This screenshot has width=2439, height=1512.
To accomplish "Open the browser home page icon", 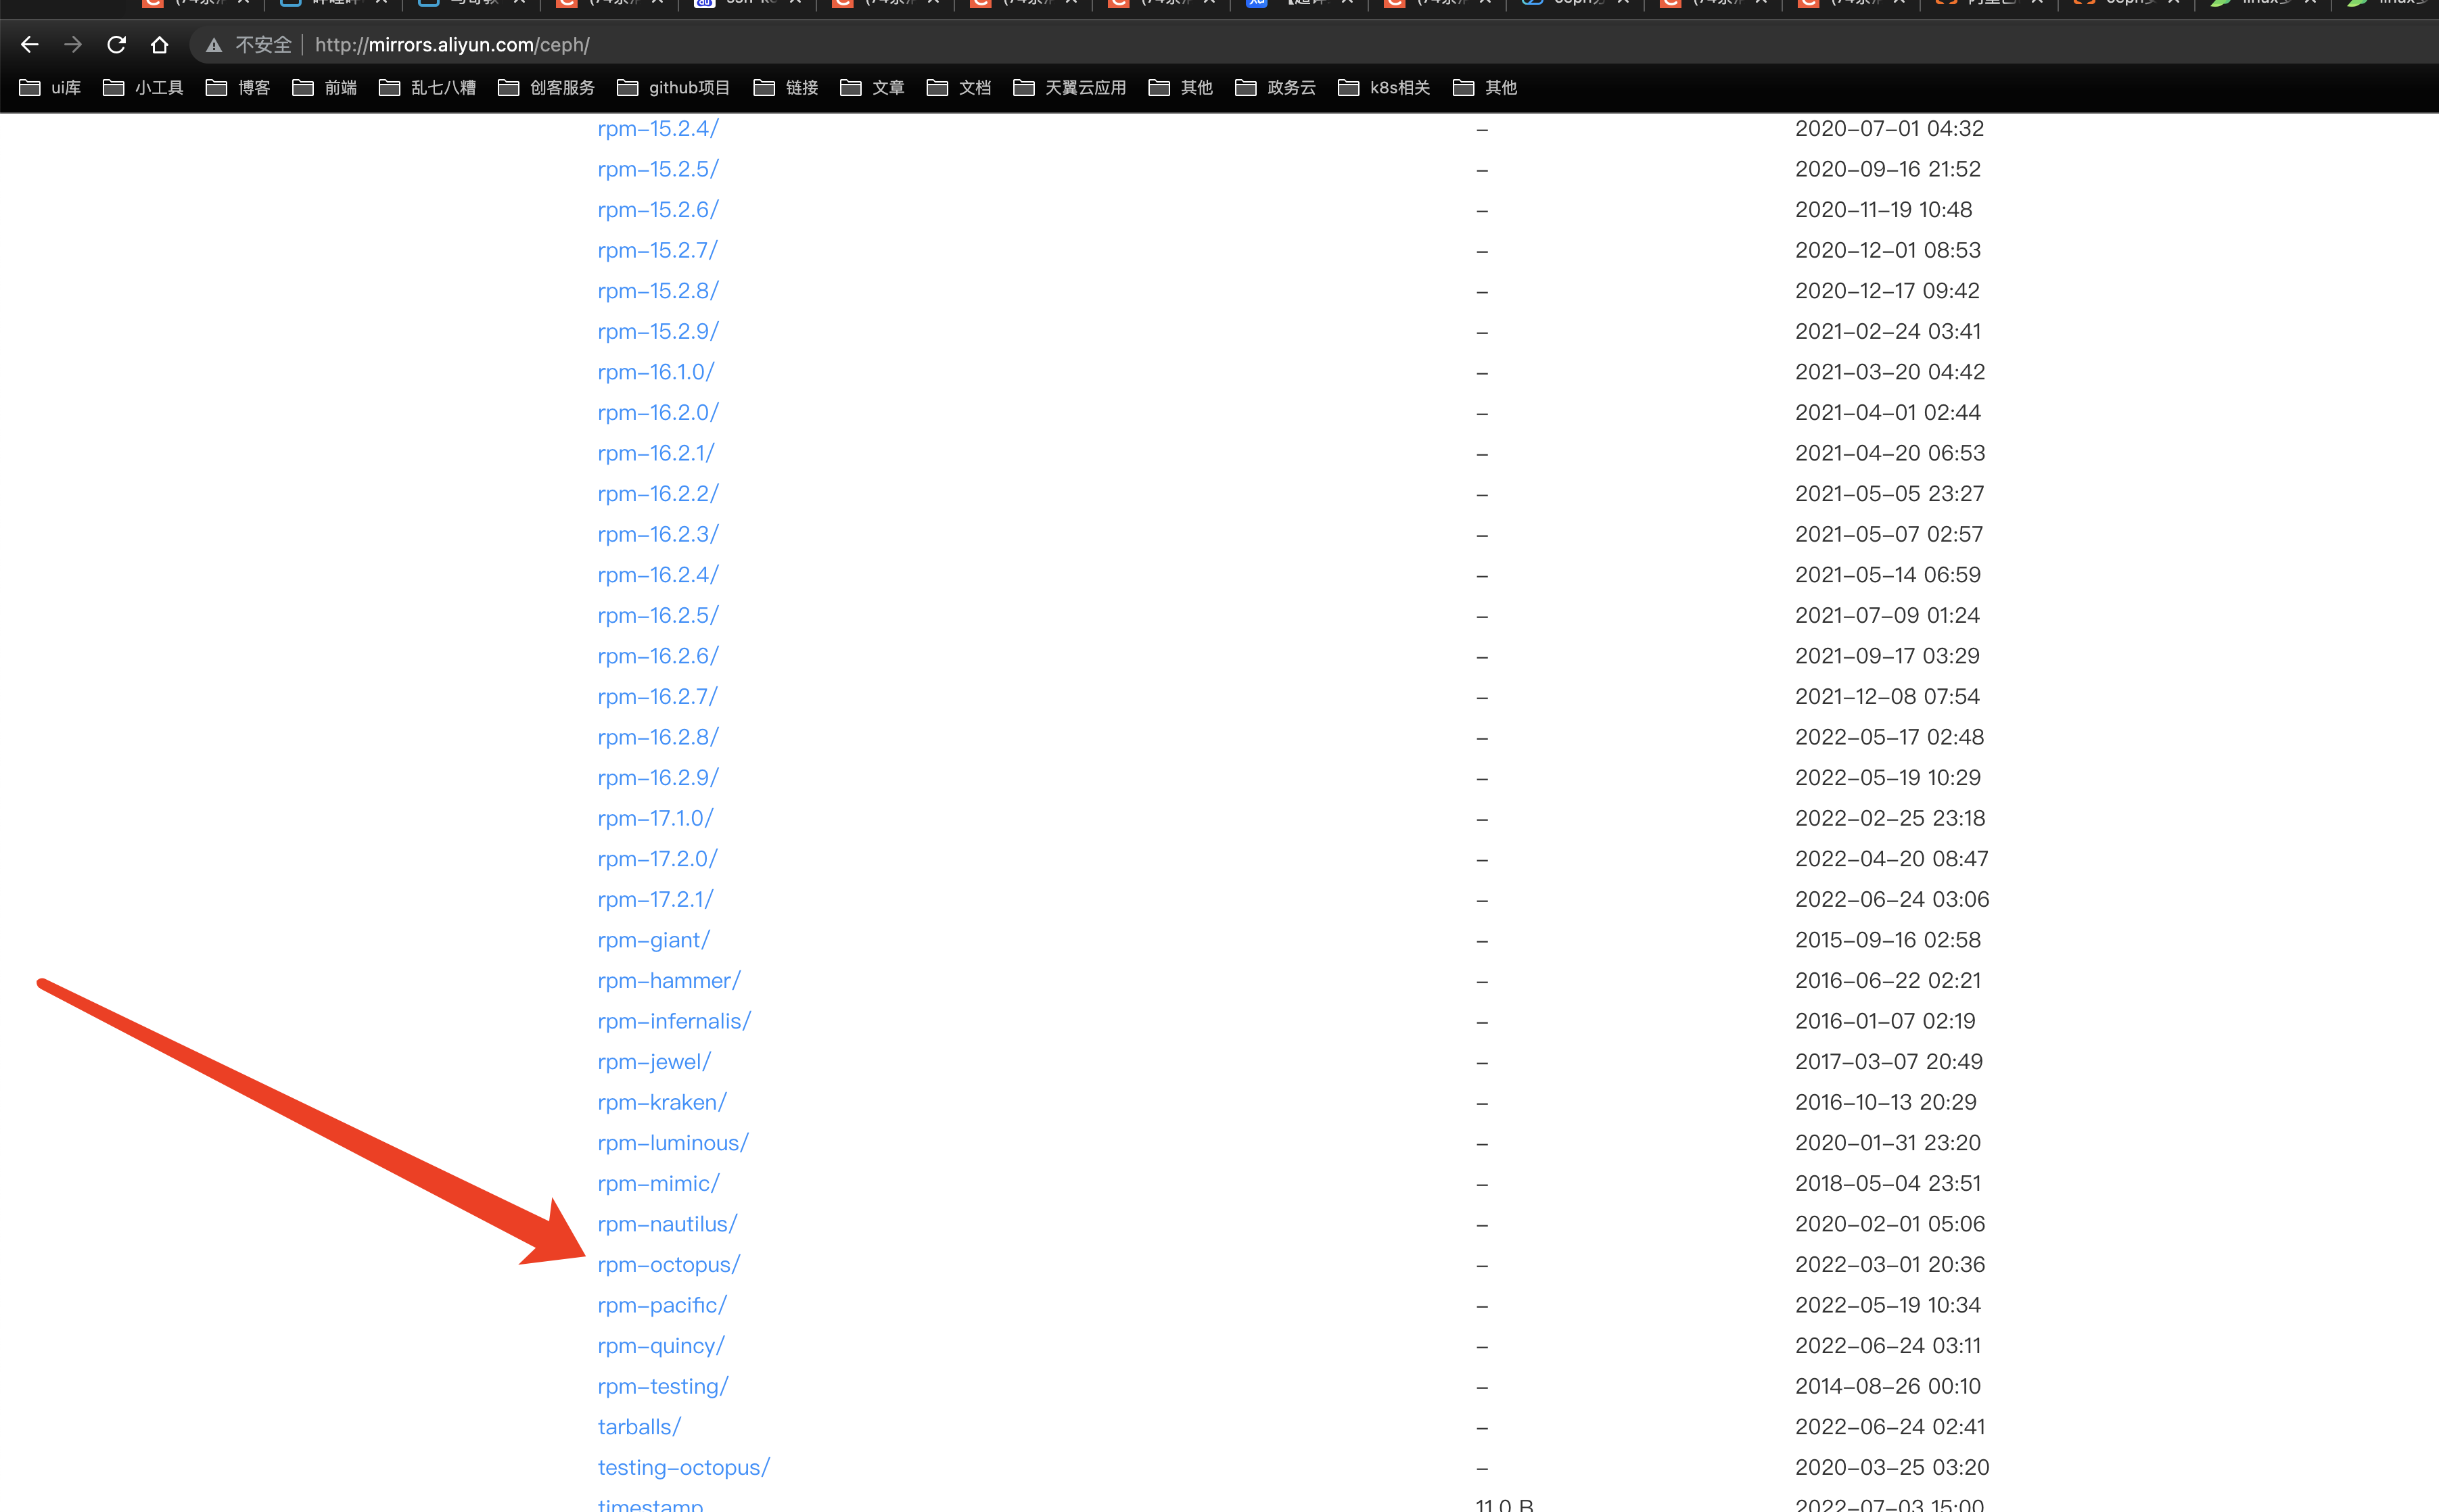I will point(159,45).
